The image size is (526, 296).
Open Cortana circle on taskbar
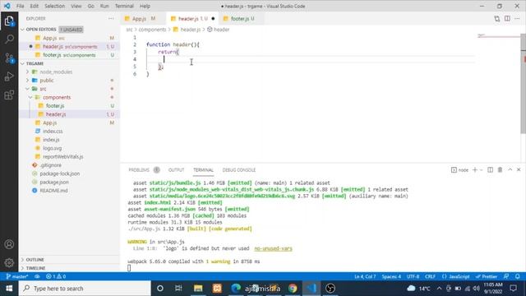tap(160, 289)
